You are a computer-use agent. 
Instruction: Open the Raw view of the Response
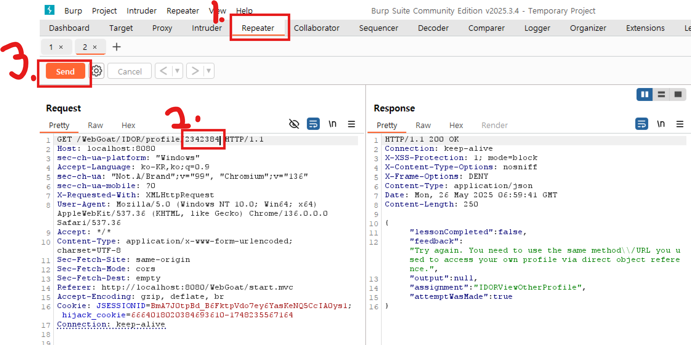(x=423, y=125)
